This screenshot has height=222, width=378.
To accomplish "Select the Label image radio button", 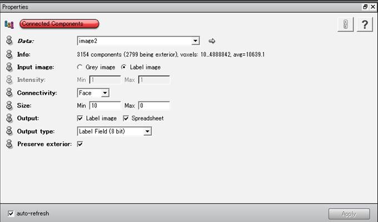I will pyautogui.click(x=123, y=67).
